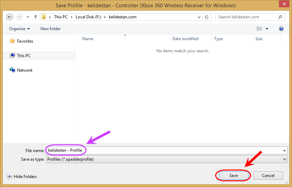This screenshot has height=187, width=292.
Task: Select This PC in navigation pane
Action: click(39, 56)
